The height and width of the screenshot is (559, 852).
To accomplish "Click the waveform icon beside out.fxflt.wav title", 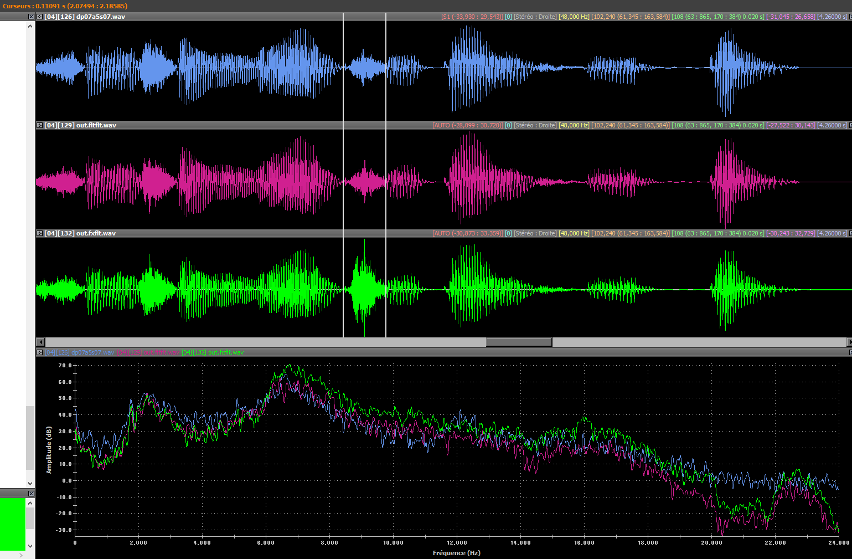I will tap(40, 233).
